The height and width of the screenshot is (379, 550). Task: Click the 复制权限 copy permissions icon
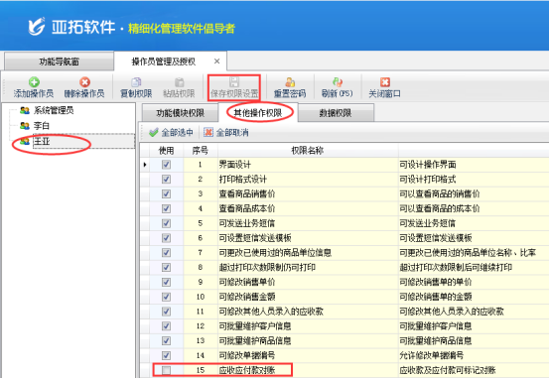(136, 82)
